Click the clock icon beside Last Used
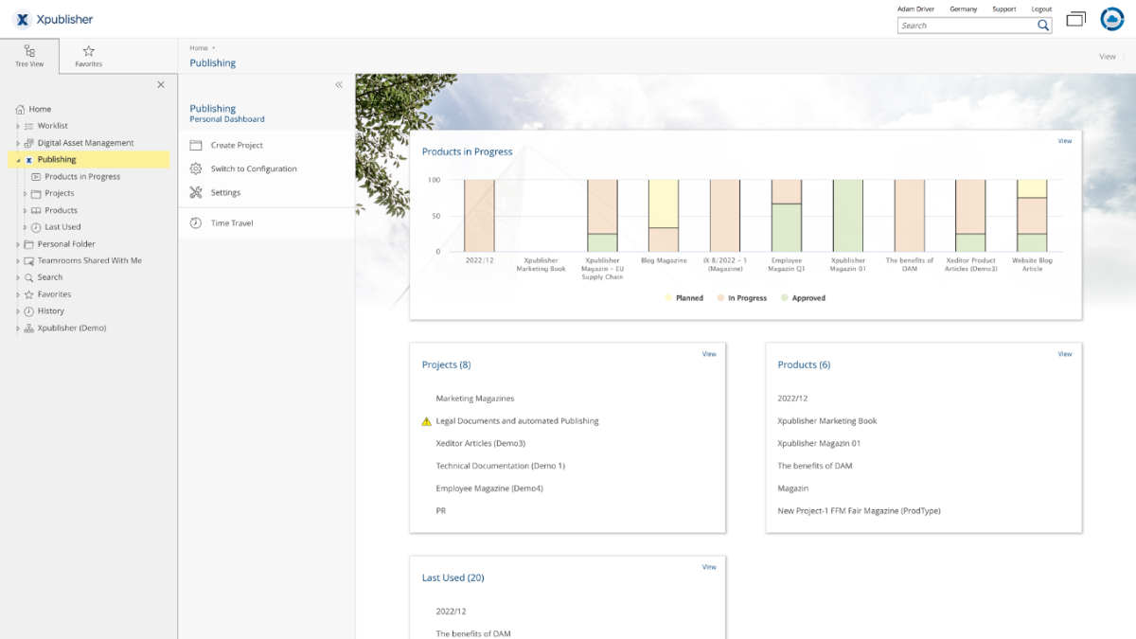The width and height of the screenshot is (1136, 639). (36, 227)
